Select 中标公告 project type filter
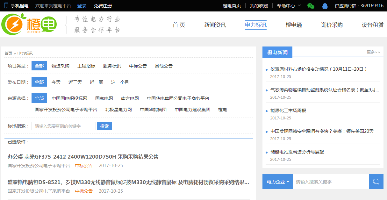 point(138,66)
